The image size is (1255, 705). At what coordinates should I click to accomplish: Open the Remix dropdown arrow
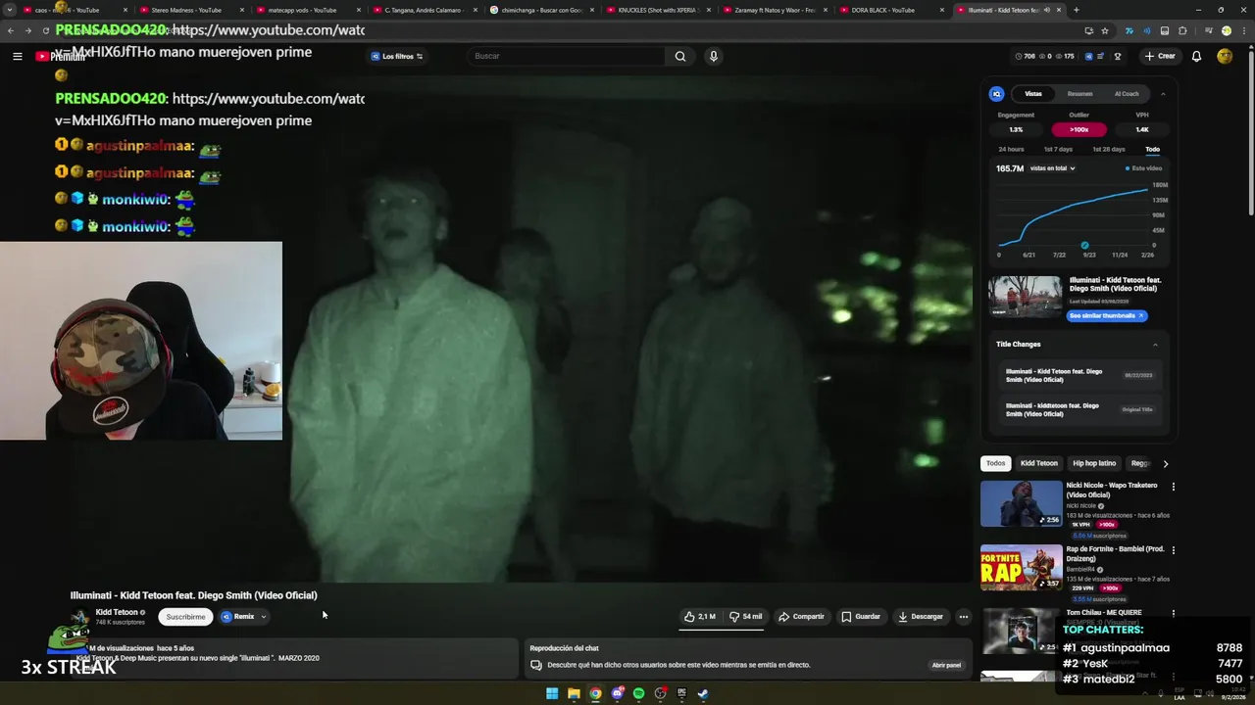(263, 617)
